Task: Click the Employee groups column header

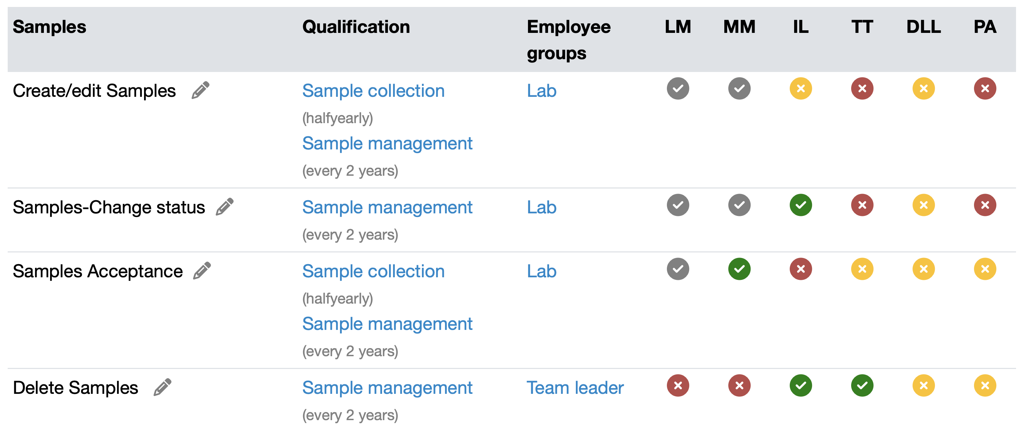Action: coord(569,40)
